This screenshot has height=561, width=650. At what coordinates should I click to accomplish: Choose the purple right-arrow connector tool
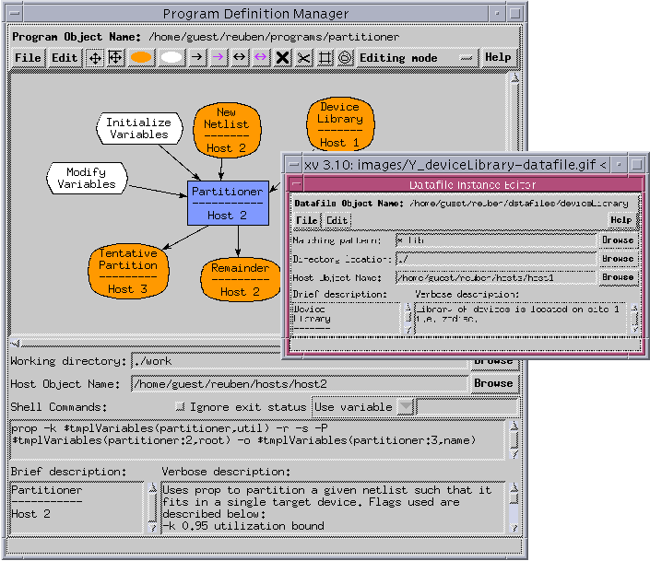pyautogui.click(x=218, y=57)
